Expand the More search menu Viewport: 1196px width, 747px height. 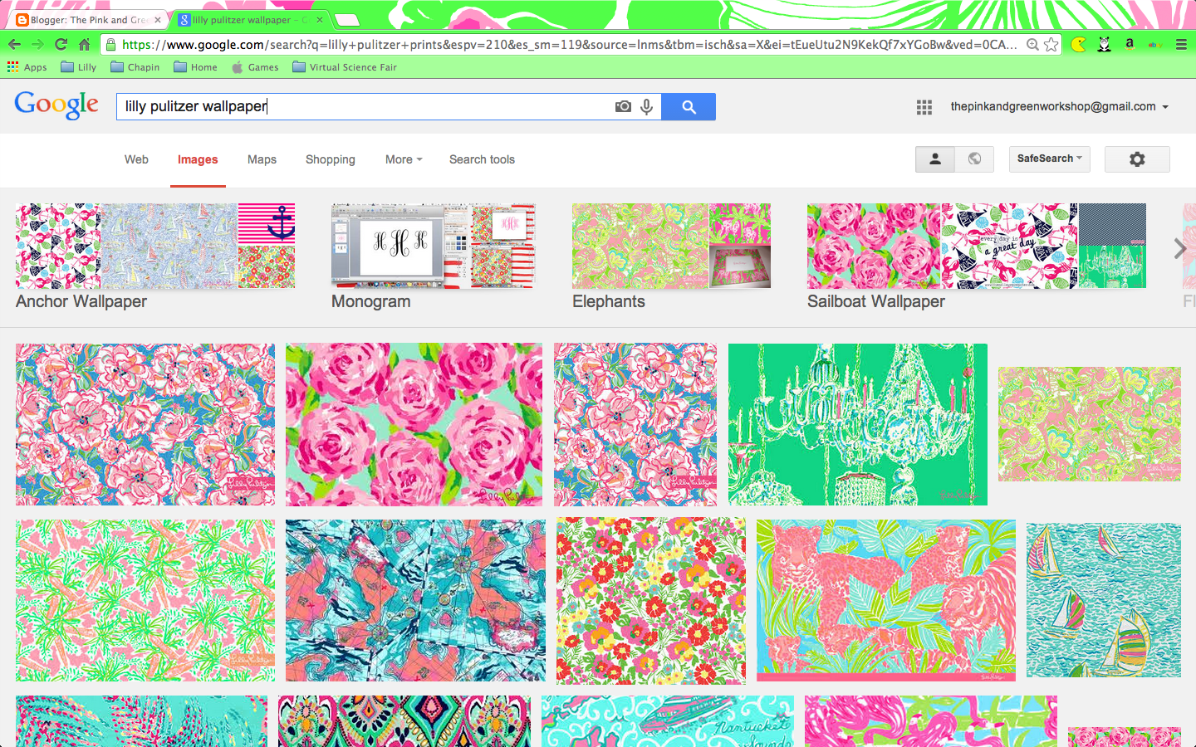coord(404,159)
